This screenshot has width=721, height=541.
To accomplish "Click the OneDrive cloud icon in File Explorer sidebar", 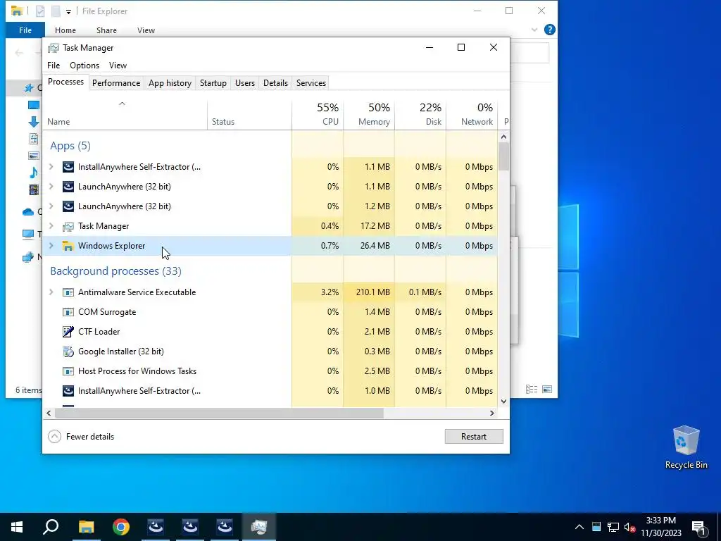I will 27,212.
